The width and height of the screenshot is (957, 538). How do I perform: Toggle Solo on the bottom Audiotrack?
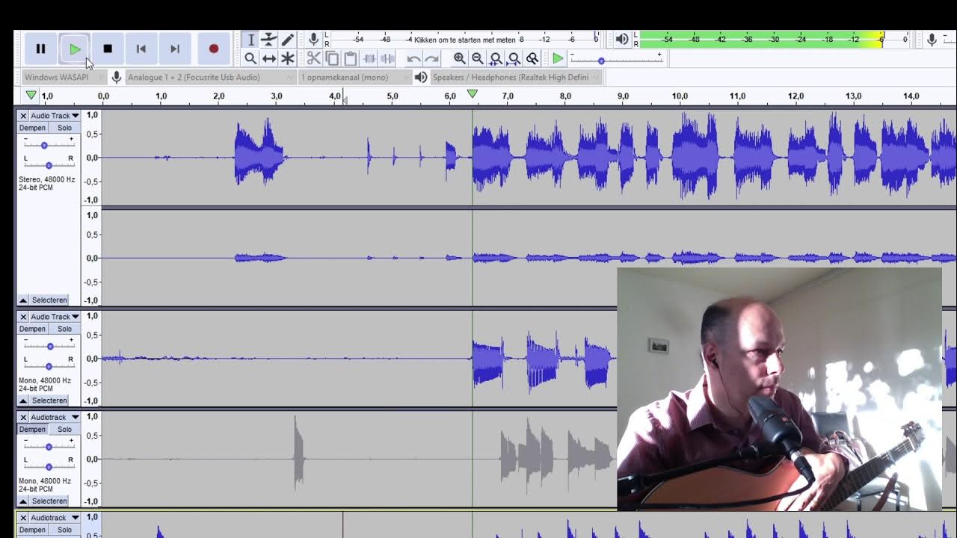pyautogui.click(x=64, y=530)
